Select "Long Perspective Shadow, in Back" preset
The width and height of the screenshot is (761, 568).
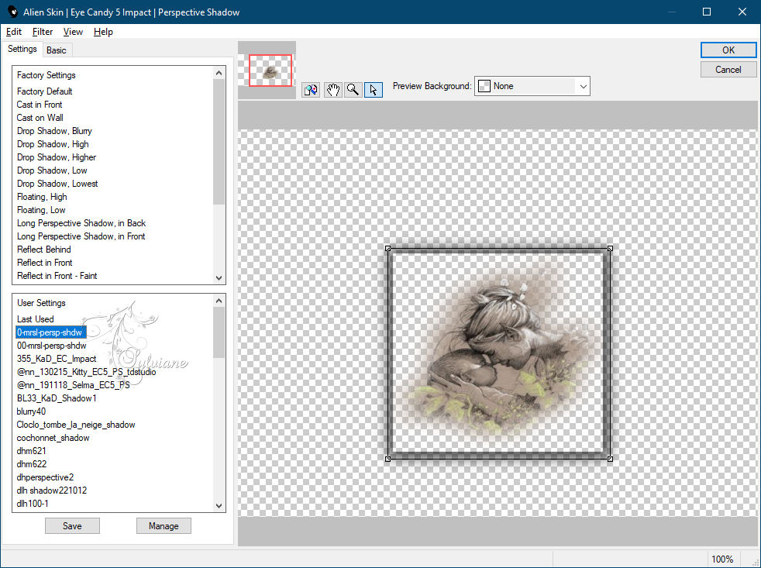click(81, 223)
